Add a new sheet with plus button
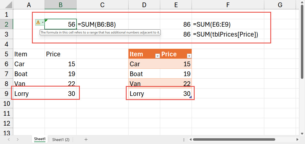The height and width of the screenshot is (144, 305). 86,140
